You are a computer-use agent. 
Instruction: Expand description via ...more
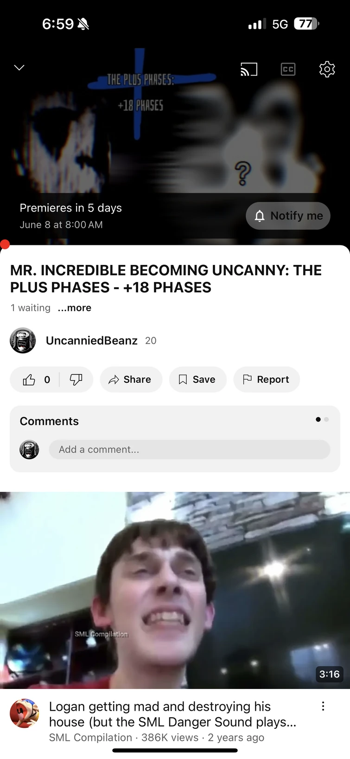(74, 308)
